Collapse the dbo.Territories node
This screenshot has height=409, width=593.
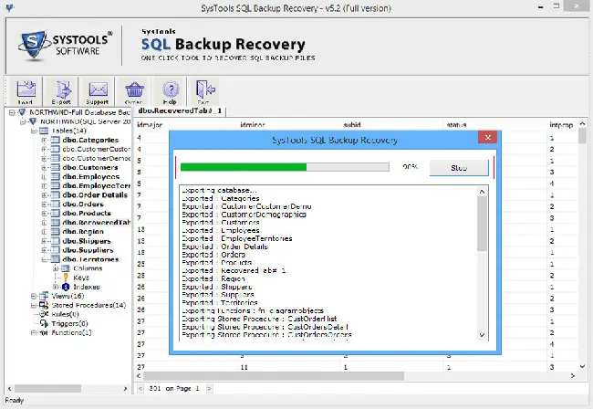[x=45, y=259]
